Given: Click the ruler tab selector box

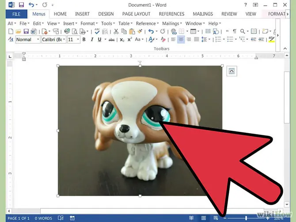Looking at the screenshot, I should pyautogui.click(x=10, y=56).
